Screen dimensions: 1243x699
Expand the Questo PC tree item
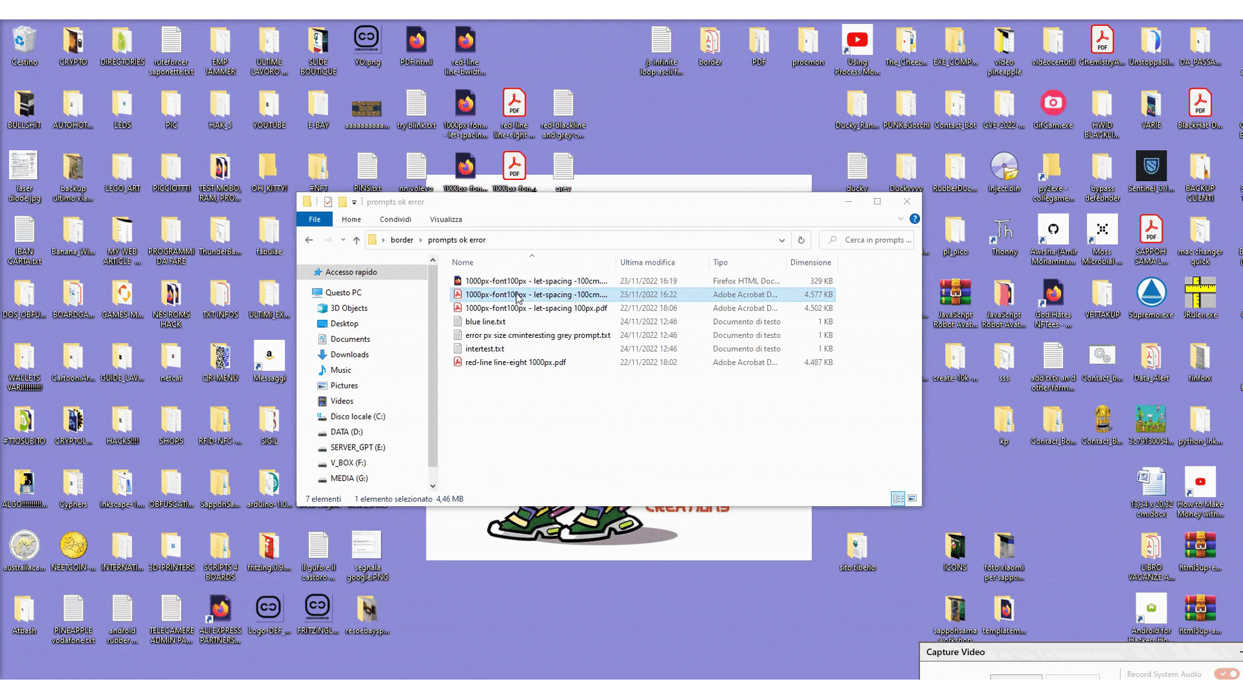(308, 292)
